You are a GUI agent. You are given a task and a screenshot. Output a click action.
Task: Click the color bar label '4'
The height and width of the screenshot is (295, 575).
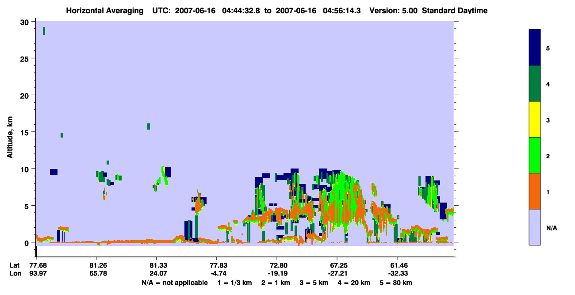click(548, 84)
